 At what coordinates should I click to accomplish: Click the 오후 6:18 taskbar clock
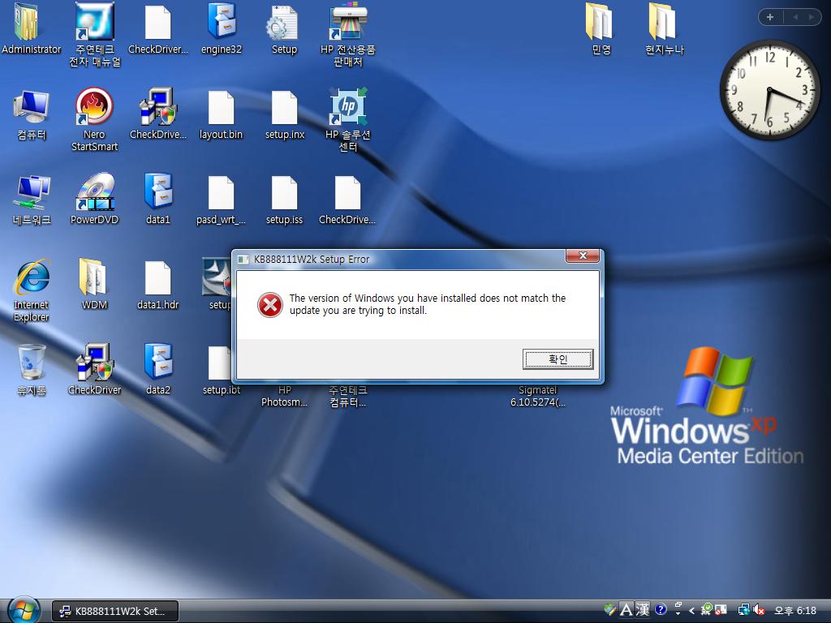(794, 611)
